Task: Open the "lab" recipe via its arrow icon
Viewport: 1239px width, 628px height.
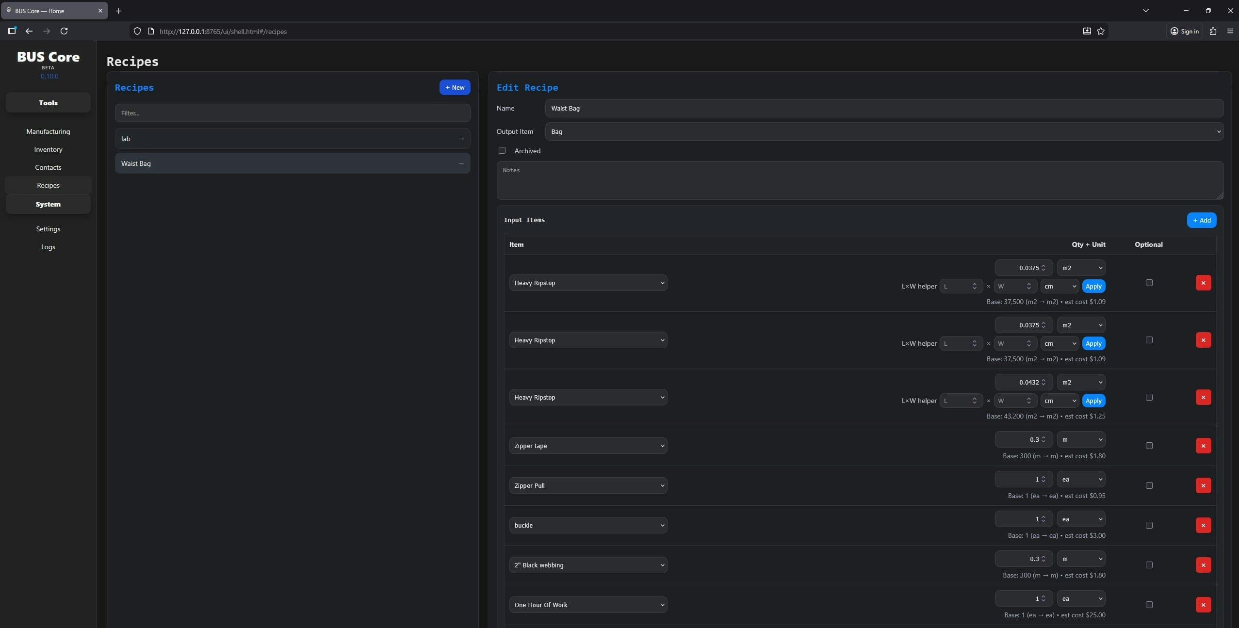Action: pyautogui.click(x=461, y=139)
